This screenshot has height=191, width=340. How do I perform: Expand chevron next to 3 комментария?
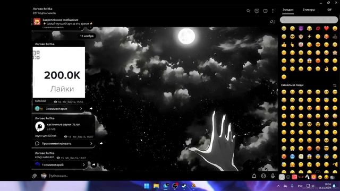(81, 109)
